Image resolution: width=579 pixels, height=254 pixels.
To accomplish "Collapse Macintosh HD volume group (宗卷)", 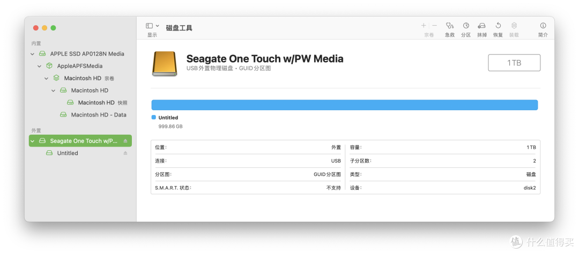I will click(x=47, y=79).
